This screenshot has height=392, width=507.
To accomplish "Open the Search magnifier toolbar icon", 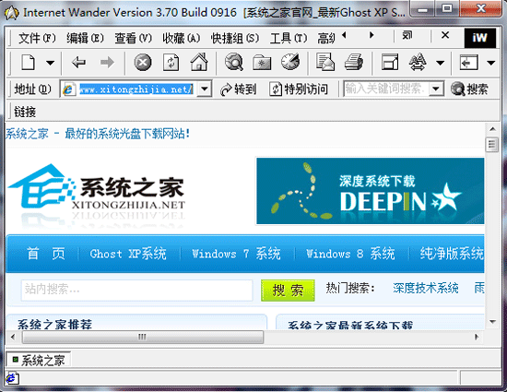I will (234, 62).
